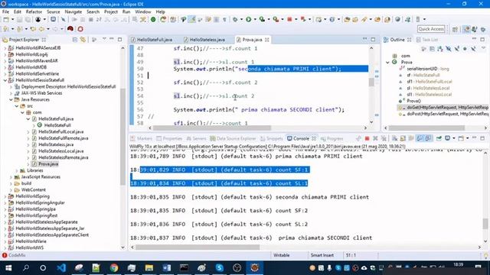The width and height of the screenshot is (490, 275).
Task: Click the New file toolbar icon
Action: (x=6, y=19)
